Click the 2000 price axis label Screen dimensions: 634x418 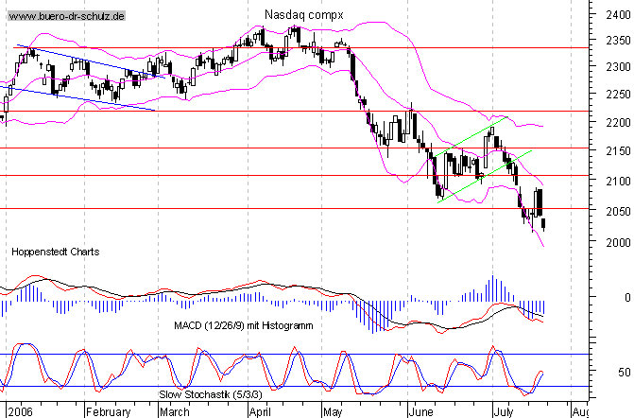[x=618, y=242]
